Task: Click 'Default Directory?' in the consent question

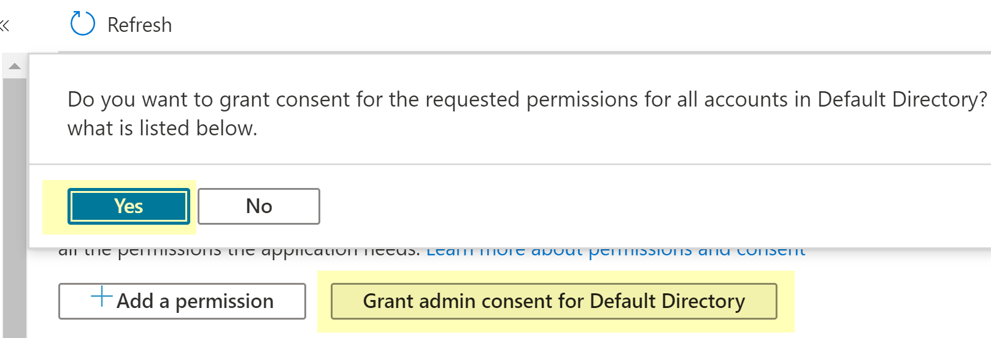Action: pos(902,99)
